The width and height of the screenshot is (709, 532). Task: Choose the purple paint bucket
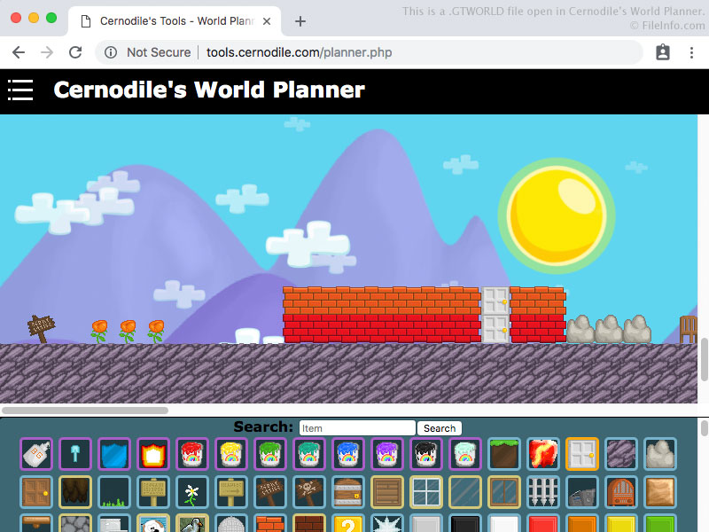386,454
